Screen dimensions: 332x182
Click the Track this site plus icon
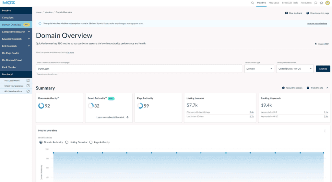[x=308, y=88]
